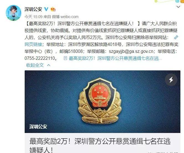This screenshot has height=153, width=184.
Task: Click the WeChat watermark icon at the bottom
Action: 151,152
